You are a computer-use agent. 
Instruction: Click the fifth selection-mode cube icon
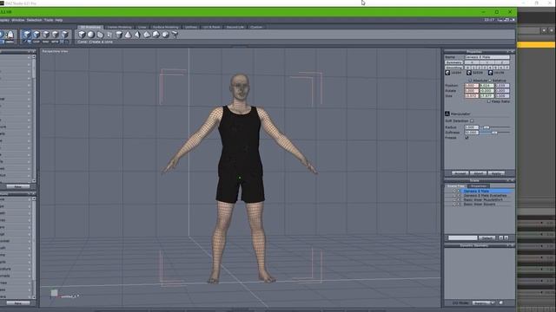pos(65,35)
